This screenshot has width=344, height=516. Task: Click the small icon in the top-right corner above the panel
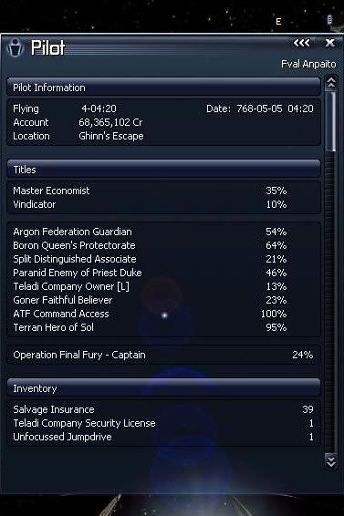coord(329,20)
